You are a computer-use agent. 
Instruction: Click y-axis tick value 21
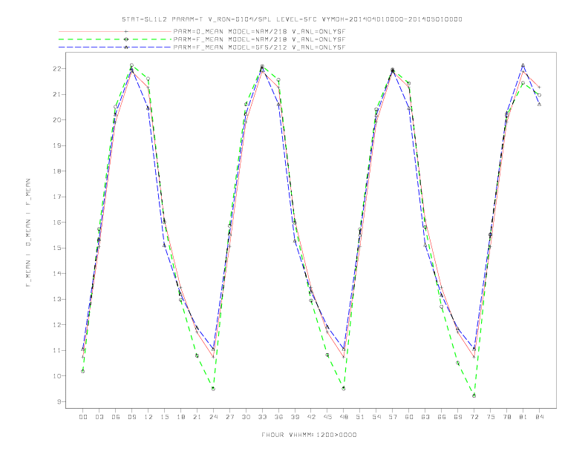pos(57,94)
